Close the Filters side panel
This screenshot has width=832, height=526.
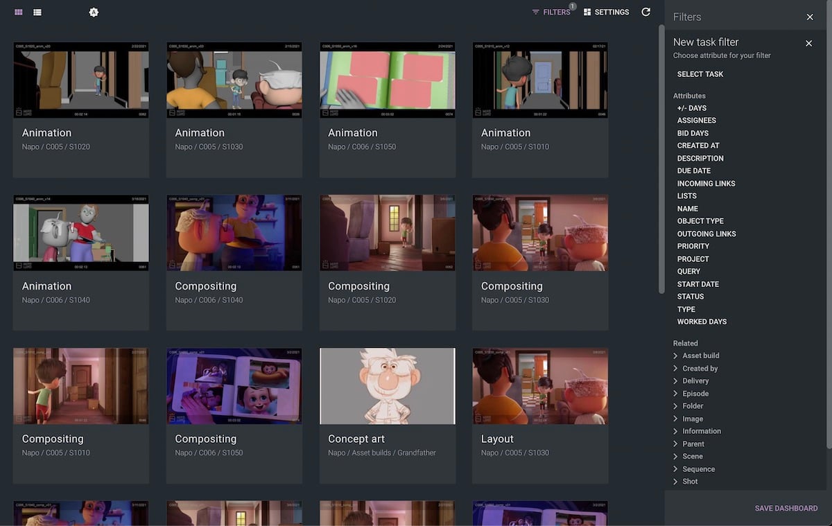click(810, 17)
